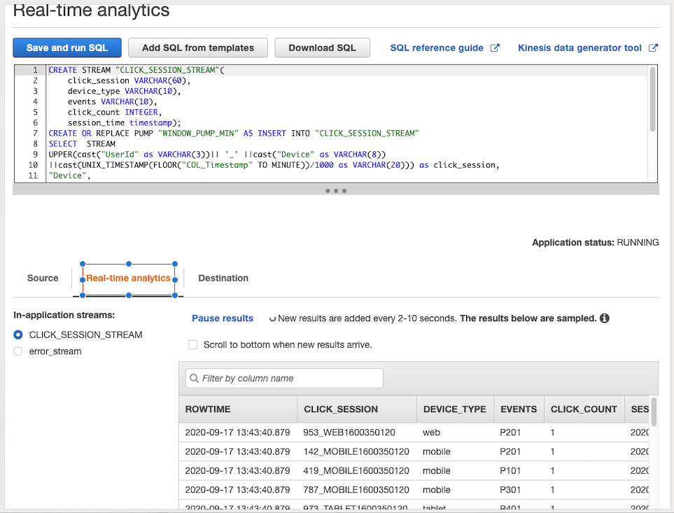Viewport: 674px width, 513px height.
Task: Click the SQL editor vertical scrollbar
Action: 652,98
